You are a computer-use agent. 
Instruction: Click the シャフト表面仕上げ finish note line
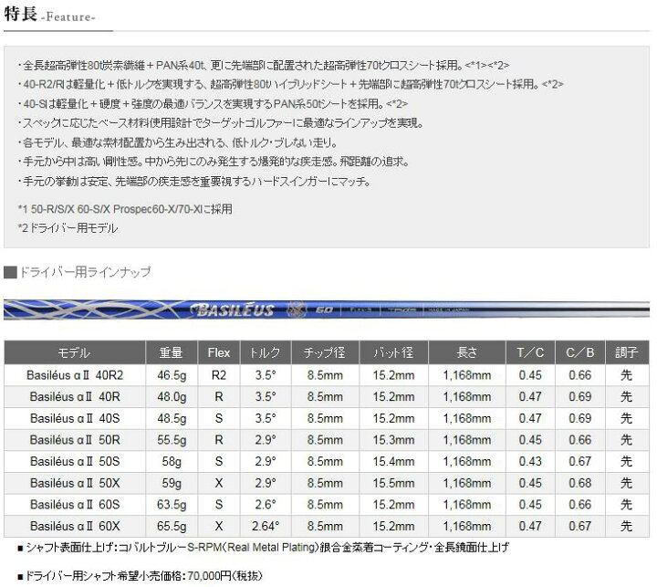[264, 548]
